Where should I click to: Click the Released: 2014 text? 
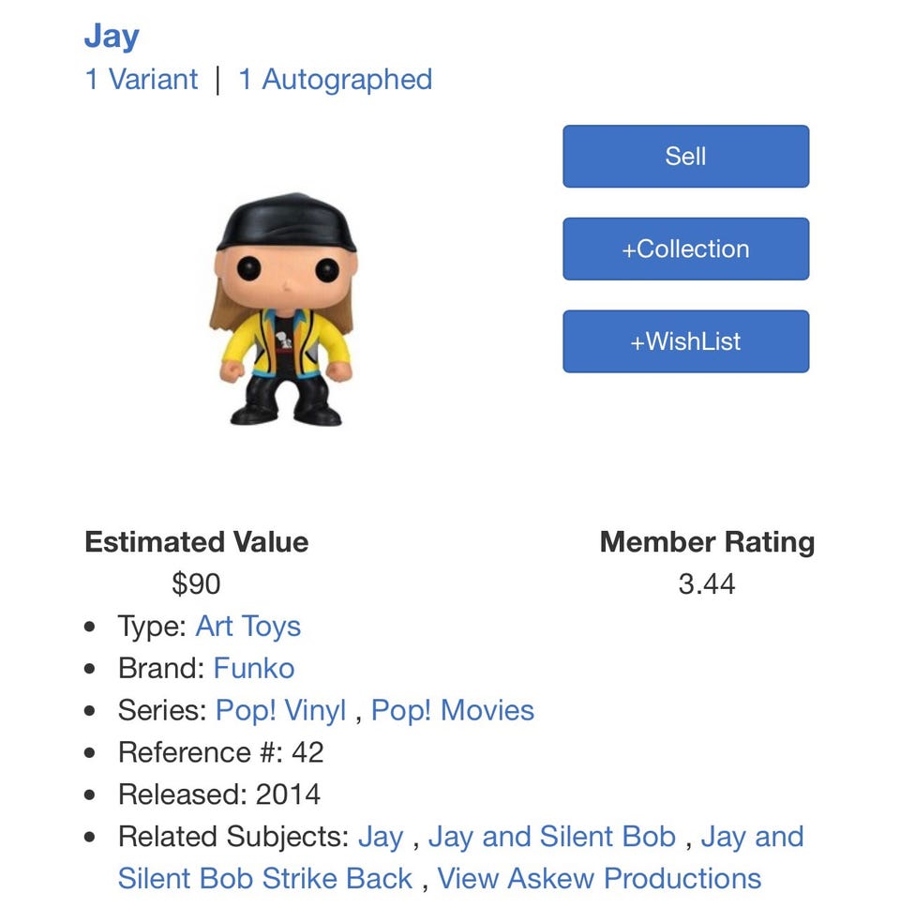(x=218, y=794)
